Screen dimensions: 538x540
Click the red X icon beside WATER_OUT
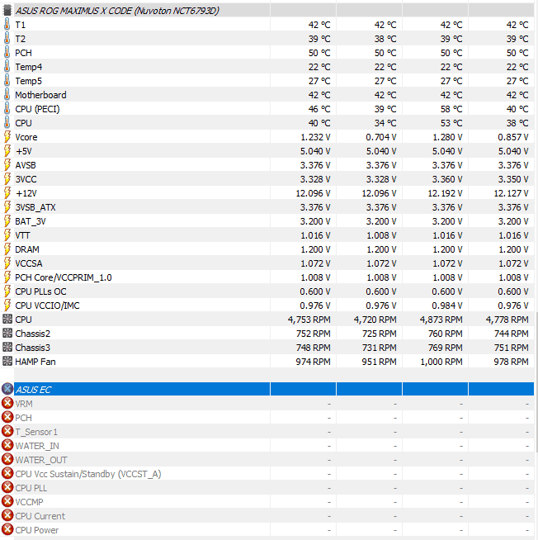click(x=7, y=460)
